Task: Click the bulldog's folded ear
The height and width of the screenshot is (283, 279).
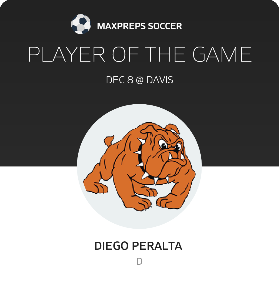Action: tap(172, 128)
